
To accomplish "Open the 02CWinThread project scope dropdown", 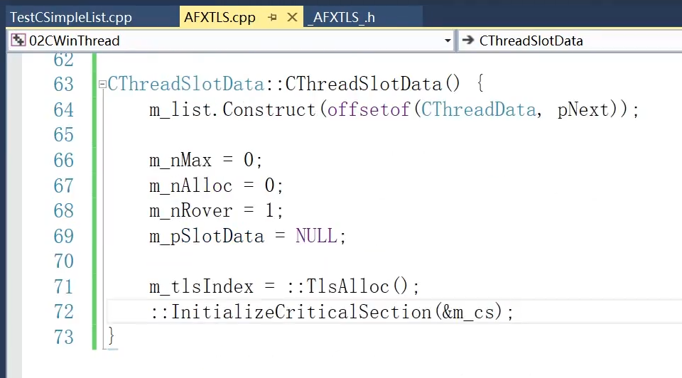I will 448,41.
